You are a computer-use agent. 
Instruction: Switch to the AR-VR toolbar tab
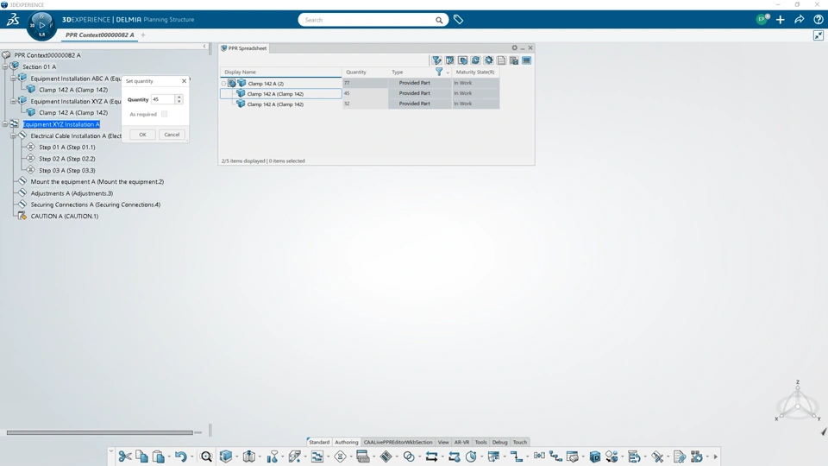coord(462,442)
